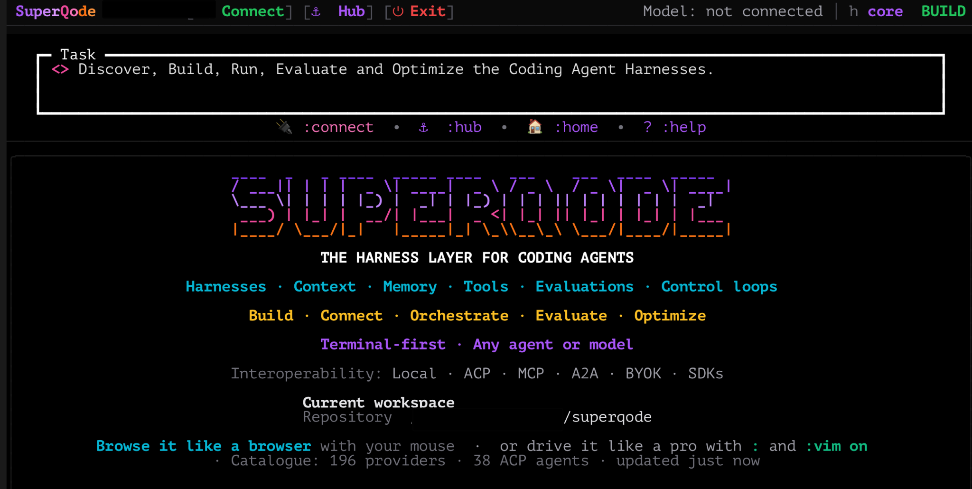Open the Hub button in top bar

(351, 11)
